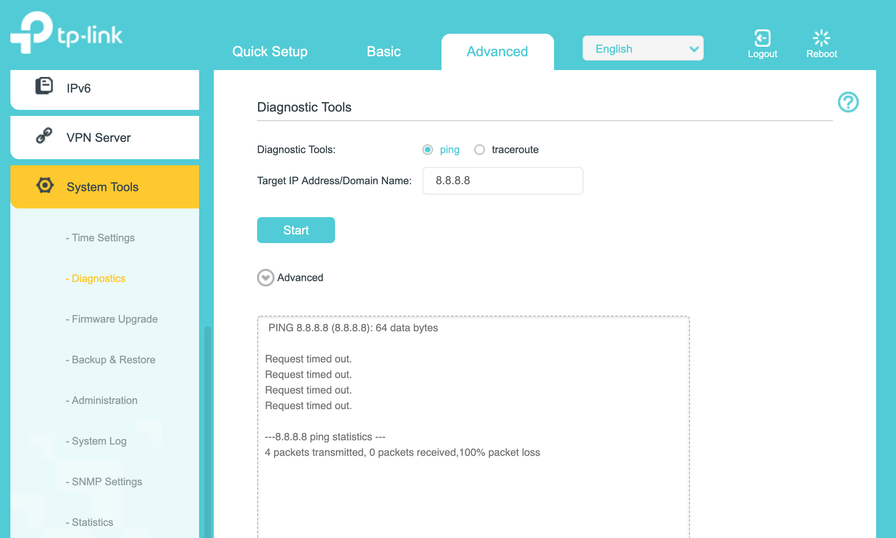
Task: Open the English language dropdown
Action: (643, 48)
